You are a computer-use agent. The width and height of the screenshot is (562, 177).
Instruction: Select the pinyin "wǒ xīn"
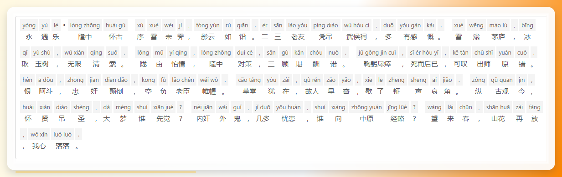pyautogui.click(x=39, y=135)
